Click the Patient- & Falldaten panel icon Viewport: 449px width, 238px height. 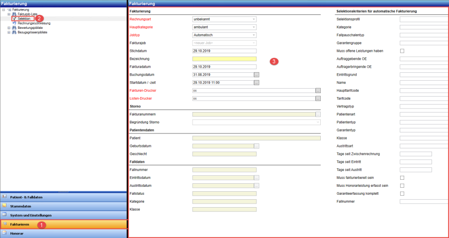click(x=4, y=197)
